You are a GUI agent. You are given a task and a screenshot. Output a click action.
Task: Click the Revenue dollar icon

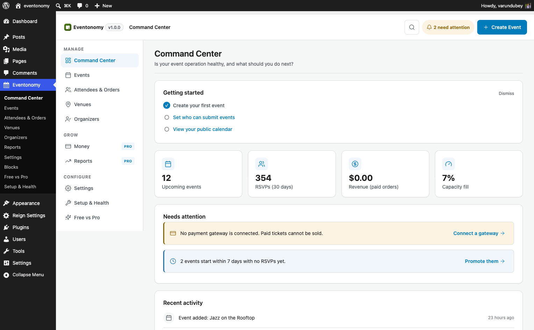tap(355, 164)
